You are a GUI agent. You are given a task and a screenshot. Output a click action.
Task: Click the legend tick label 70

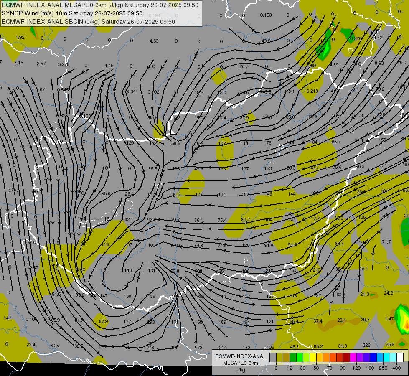tap(330, 368)
